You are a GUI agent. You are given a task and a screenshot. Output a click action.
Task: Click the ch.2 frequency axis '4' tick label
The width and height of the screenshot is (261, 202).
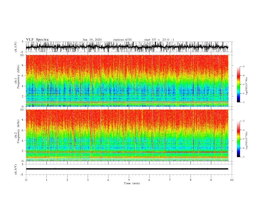click(x=23, y=141)
